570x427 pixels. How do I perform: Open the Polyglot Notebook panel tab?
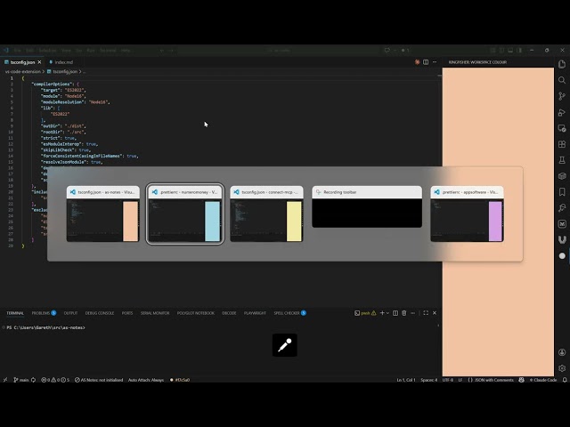(196, 313)
